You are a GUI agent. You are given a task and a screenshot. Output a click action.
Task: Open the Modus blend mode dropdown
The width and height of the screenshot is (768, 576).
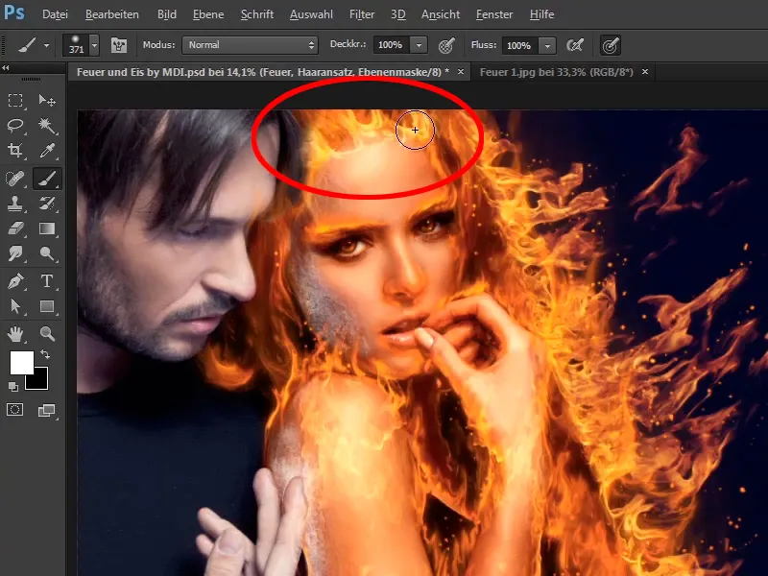point(250,45)
